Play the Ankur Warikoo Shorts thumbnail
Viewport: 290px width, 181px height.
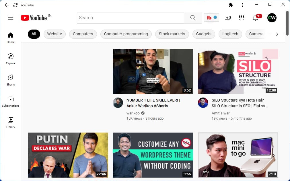pos(153,71)
